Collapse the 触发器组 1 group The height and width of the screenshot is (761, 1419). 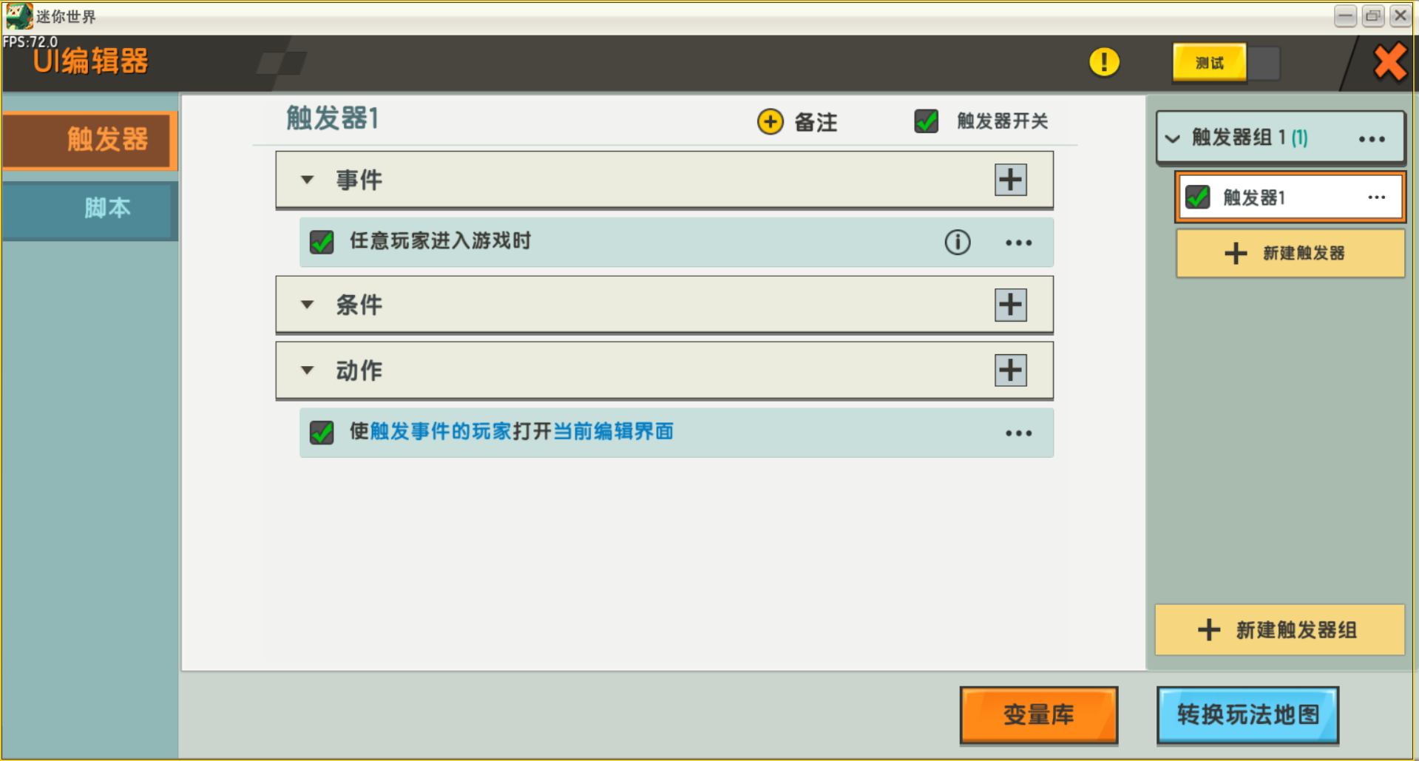(x=1172, y=138)
